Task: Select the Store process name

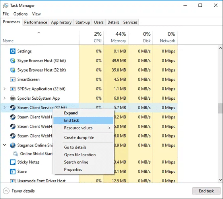Action: 22,172
